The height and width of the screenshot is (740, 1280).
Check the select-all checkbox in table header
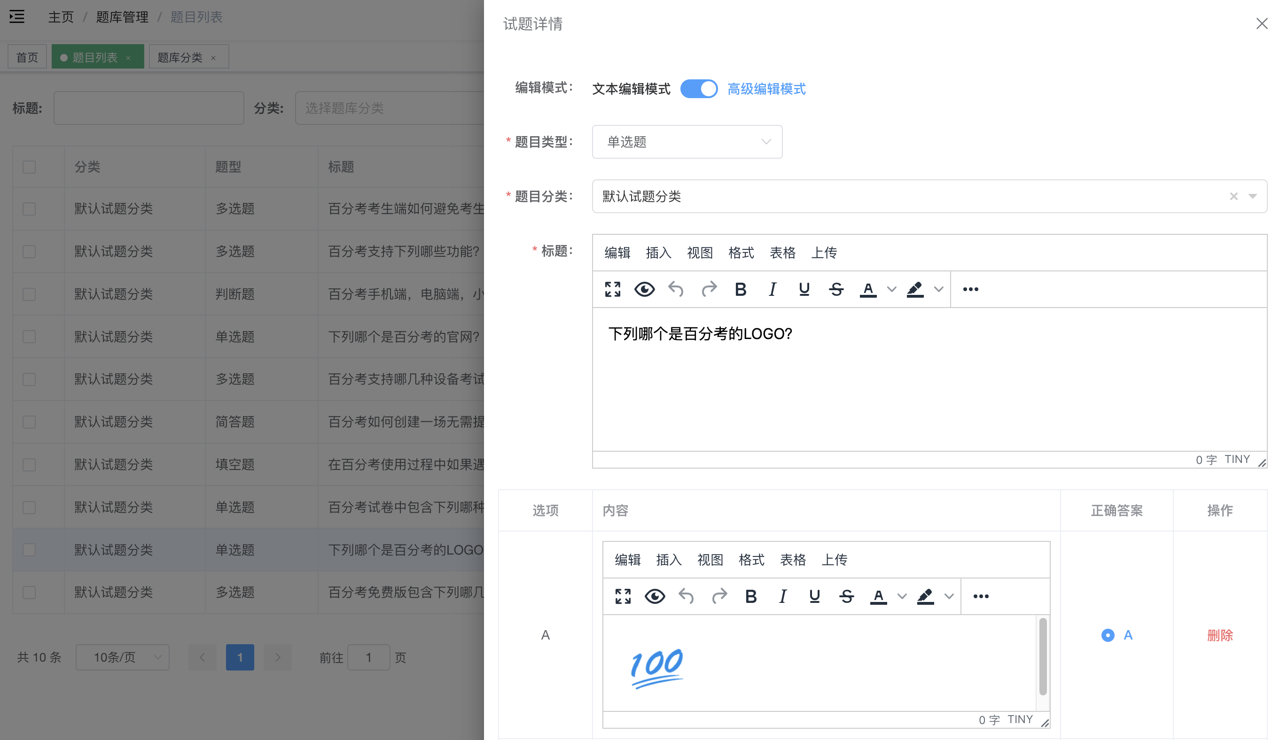click(x=29, y=167)
